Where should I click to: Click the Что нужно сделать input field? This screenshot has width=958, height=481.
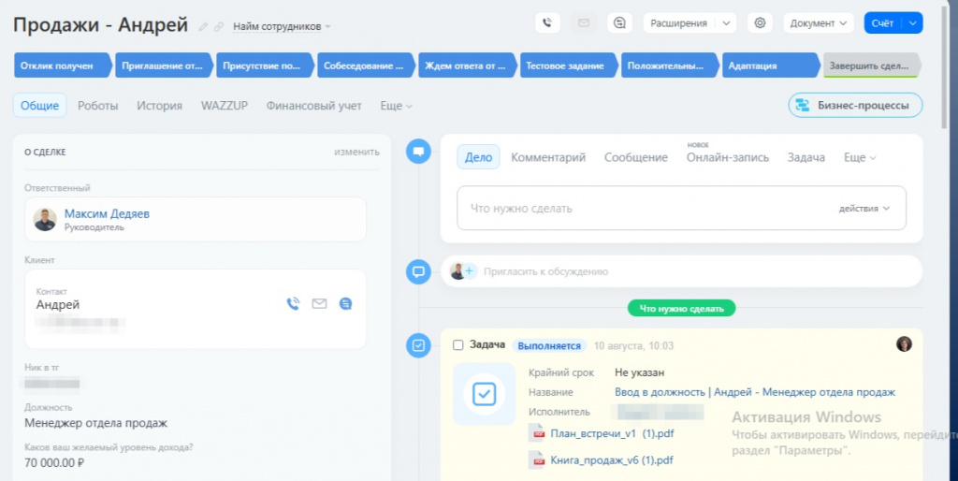point(681,209)
